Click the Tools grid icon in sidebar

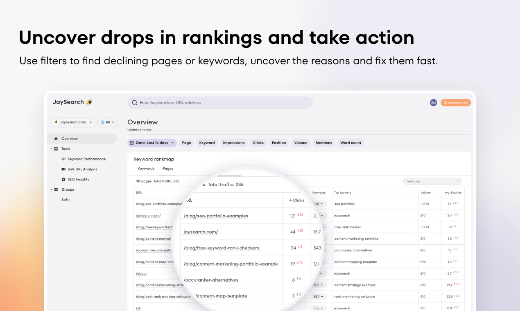tap(56, 149)
